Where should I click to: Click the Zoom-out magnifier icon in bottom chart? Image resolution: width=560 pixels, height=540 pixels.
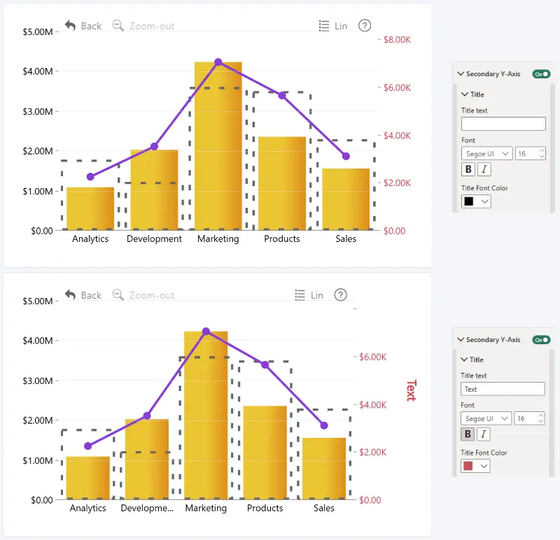tap(118, 295)
